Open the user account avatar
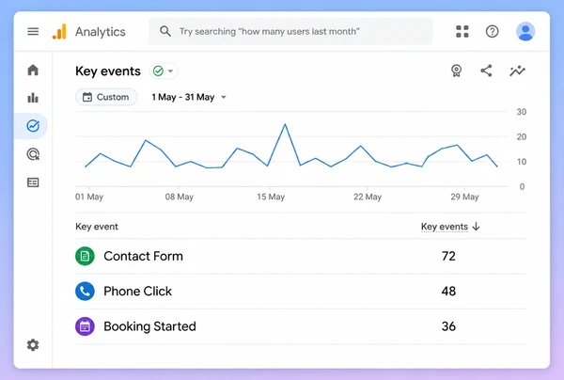 [x=525, y=31]
